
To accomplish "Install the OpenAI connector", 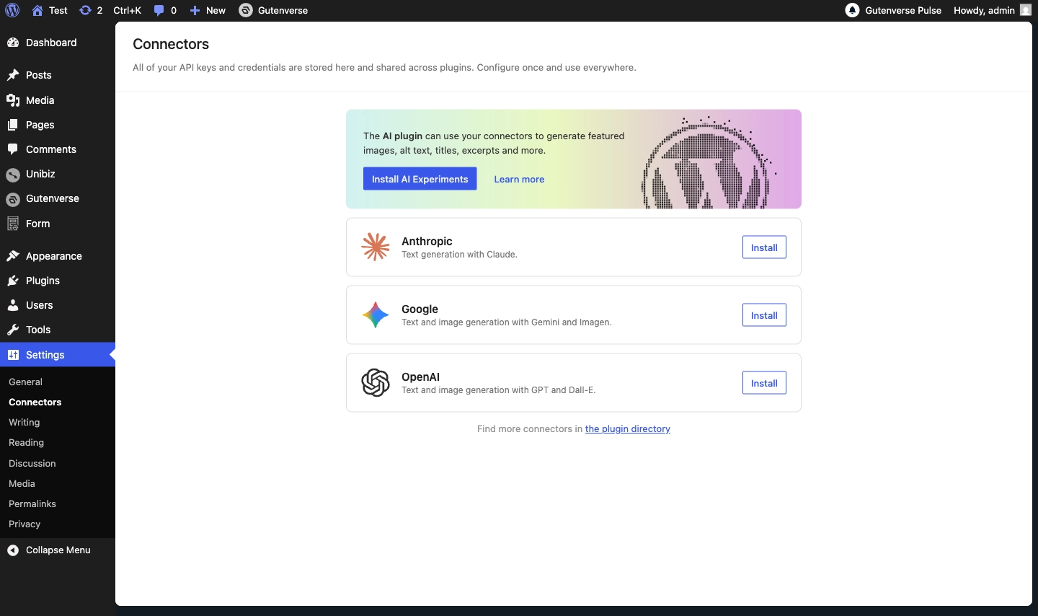I will click(764, 383).
